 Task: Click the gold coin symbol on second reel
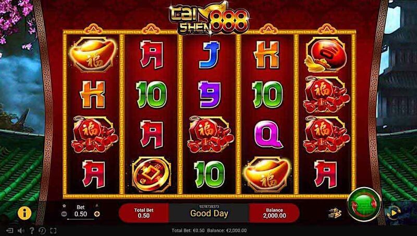point(151,174)
